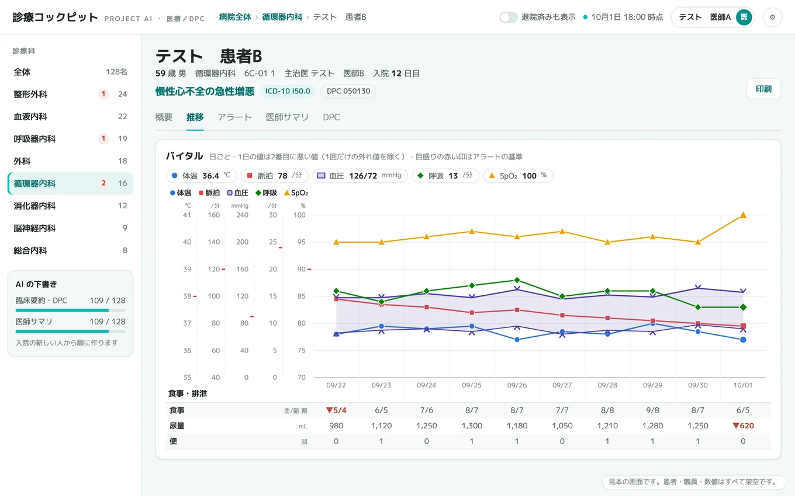Click 食事 value 7/6 for 09/24

click(x=427, y=410)
